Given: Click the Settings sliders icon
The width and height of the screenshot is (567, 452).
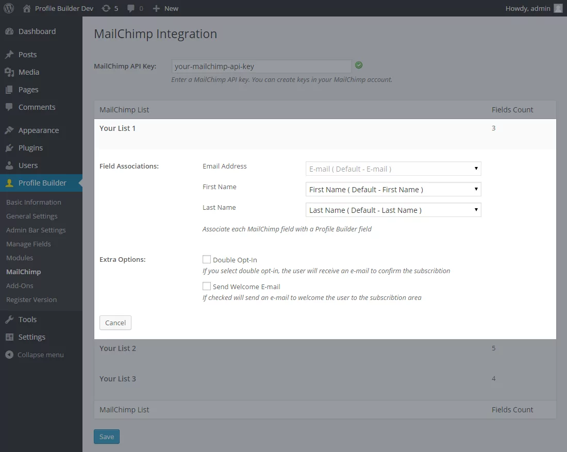Looking at the screenshot, I should point(9,337).
